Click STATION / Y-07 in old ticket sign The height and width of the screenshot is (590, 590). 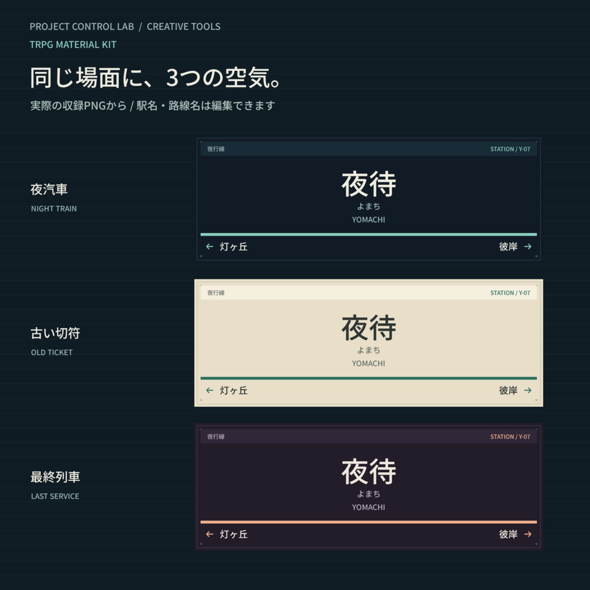pyautogui.click(x=510, y=293)
